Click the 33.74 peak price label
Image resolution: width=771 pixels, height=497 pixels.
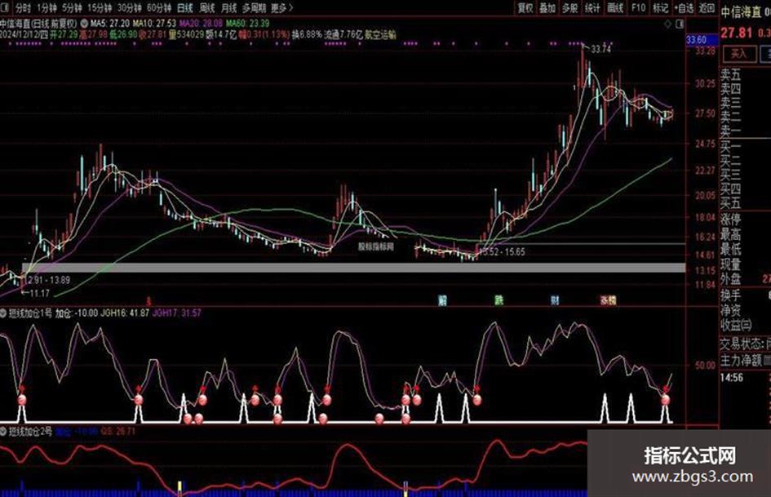coord(600,49)
